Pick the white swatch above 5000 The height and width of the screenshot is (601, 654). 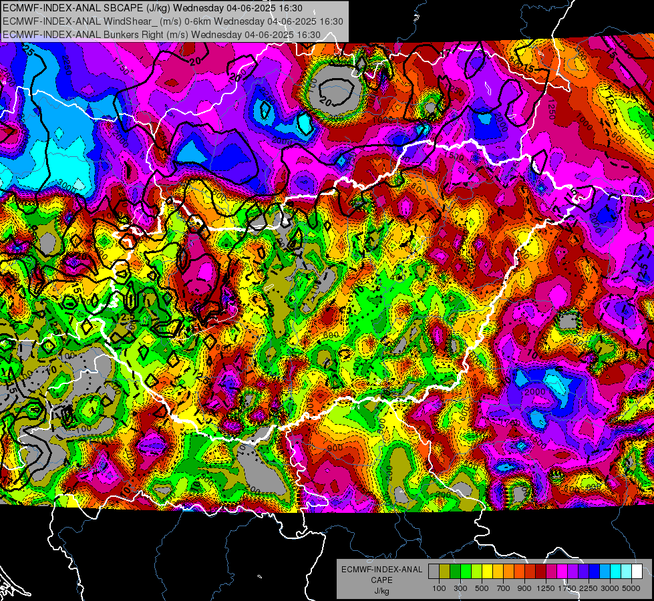tap(637, 572)
